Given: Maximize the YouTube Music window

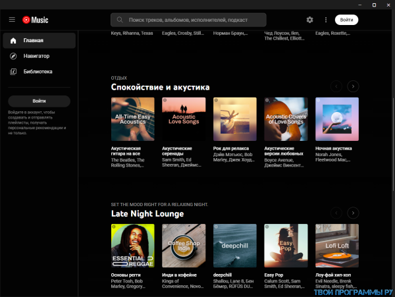Looking at the screenshot, I should 374,5.
